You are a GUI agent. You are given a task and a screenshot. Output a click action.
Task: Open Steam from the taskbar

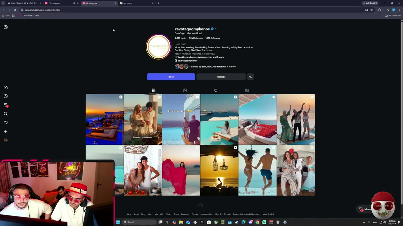pyautogui.click(x=236, y=222)
